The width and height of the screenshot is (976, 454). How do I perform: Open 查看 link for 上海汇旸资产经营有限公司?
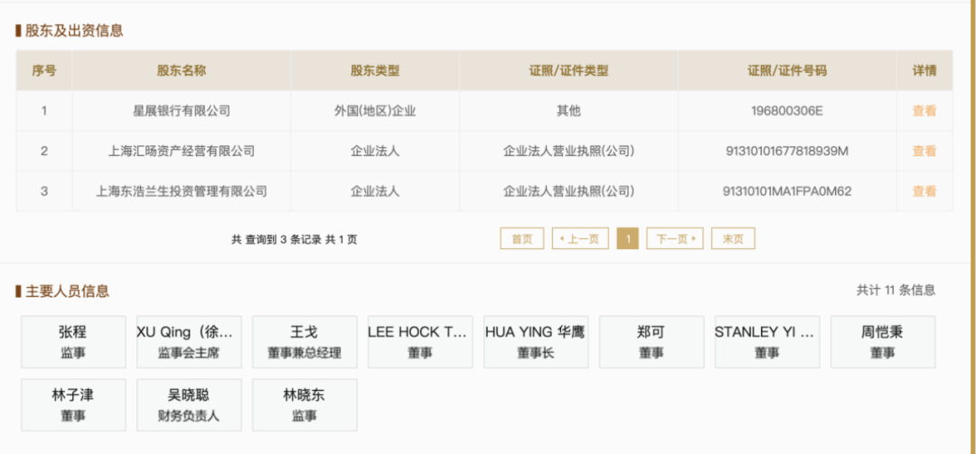(x=924, y=152)
